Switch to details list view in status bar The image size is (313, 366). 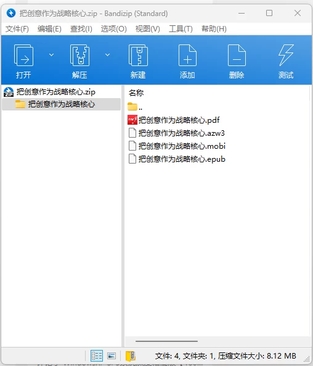pyautogui.click(x=97, y=356)
